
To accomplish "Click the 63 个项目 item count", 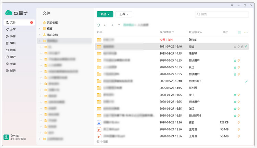I will tap(102, 142).
